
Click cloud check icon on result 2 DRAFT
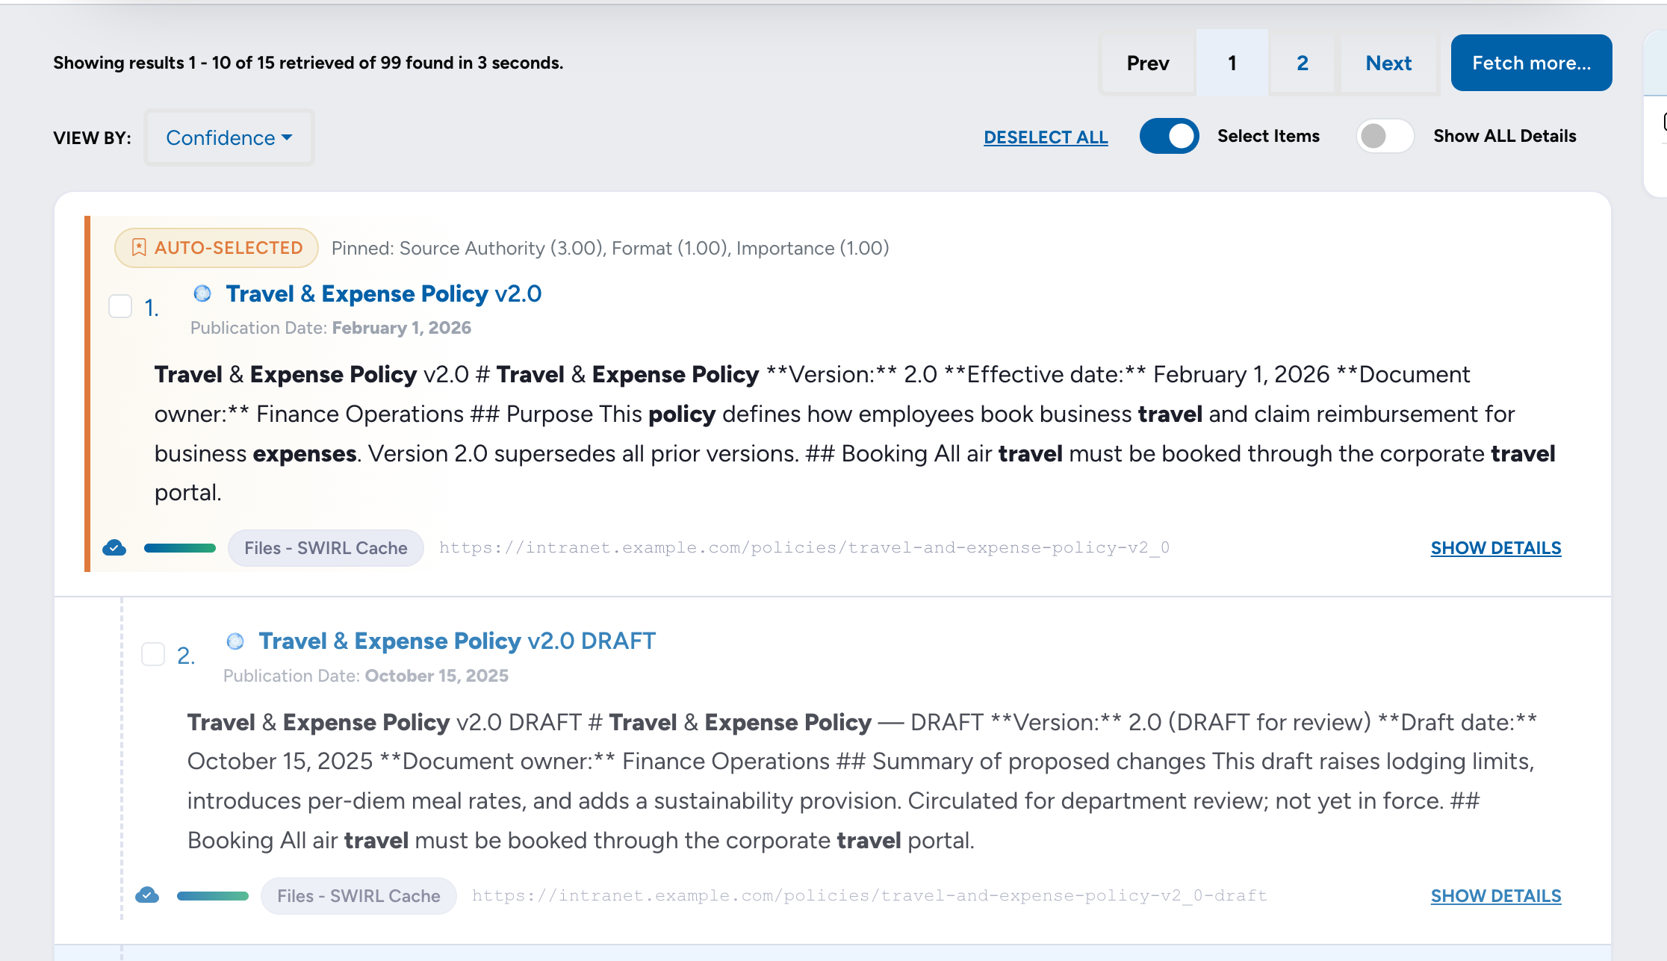coord(147,895)
